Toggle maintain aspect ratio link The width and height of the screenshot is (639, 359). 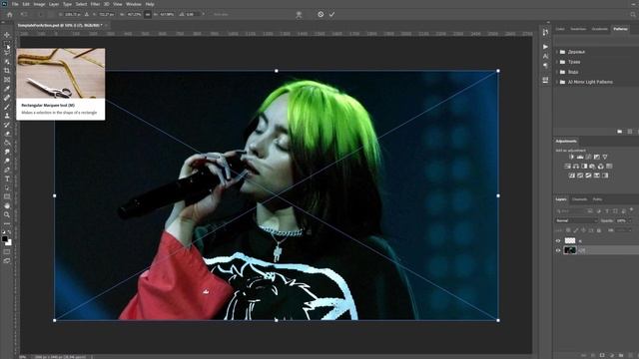click(148, 14)
